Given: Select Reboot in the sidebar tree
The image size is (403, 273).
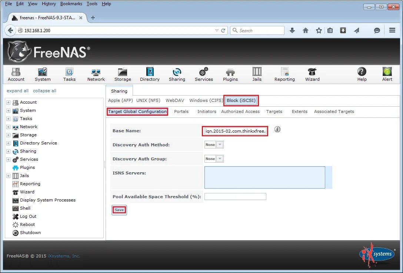Looking at the screenshot, I should pyautogui.click(x=27, y=224).
